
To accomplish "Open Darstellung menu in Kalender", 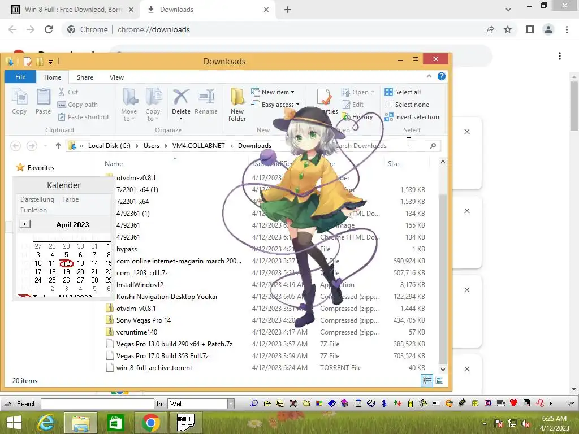I will [x=37, y=199].
